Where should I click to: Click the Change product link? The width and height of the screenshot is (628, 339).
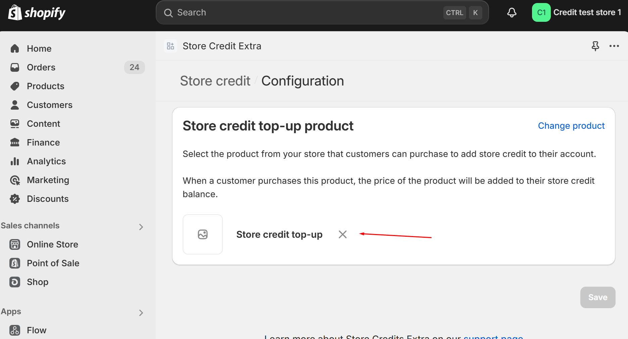pos(571,126)
